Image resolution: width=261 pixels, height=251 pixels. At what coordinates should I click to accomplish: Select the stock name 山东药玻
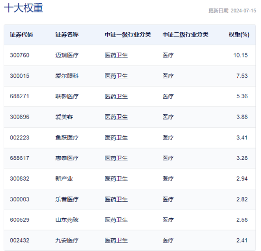click(67, 220)
